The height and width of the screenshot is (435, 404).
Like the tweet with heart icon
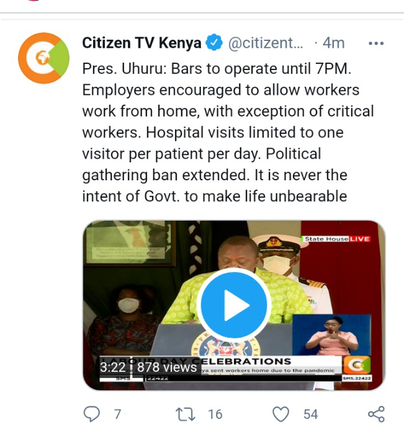[x=281, y=414]
